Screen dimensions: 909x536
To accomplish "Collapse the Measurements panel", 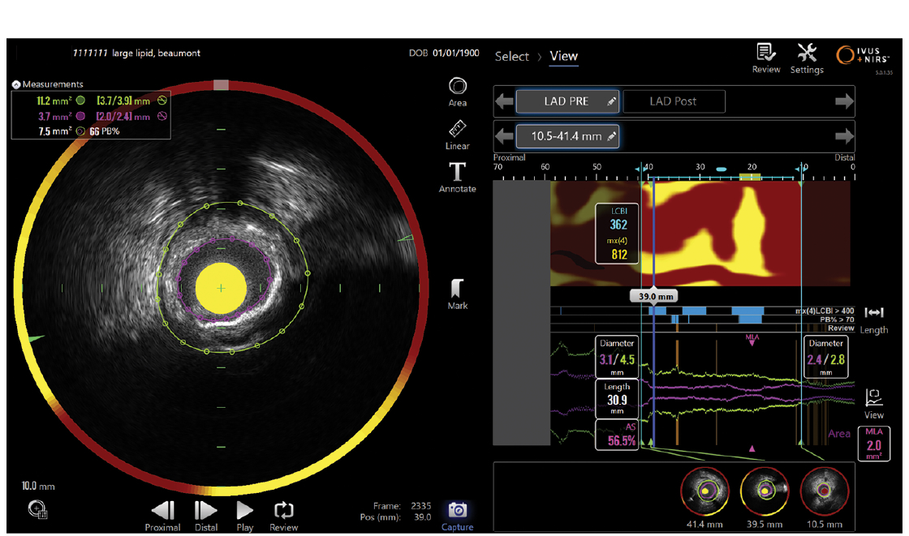I will pos(16,84).
